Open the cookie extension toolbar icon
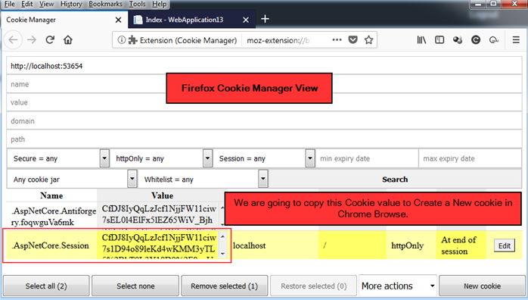 coord(458,40)
